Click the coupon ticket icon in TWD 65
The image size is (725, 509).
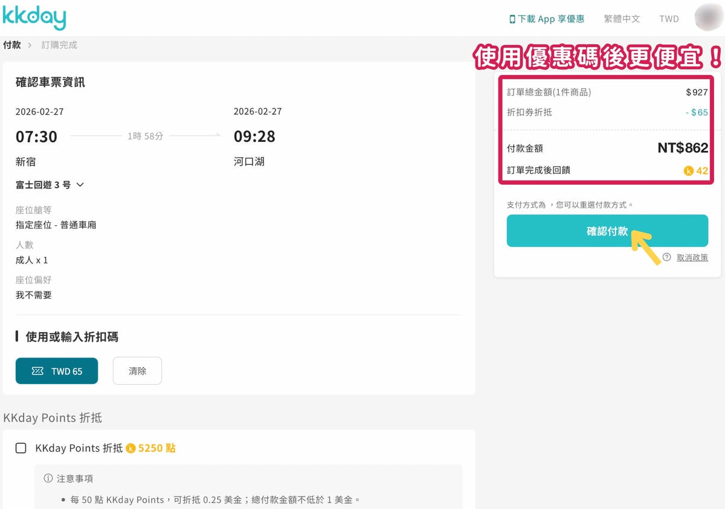click(37, 371)
